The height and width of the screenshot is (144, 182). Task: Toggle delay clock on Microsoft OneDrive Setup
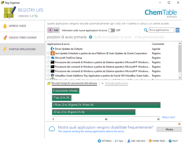(x=49, y=58)
